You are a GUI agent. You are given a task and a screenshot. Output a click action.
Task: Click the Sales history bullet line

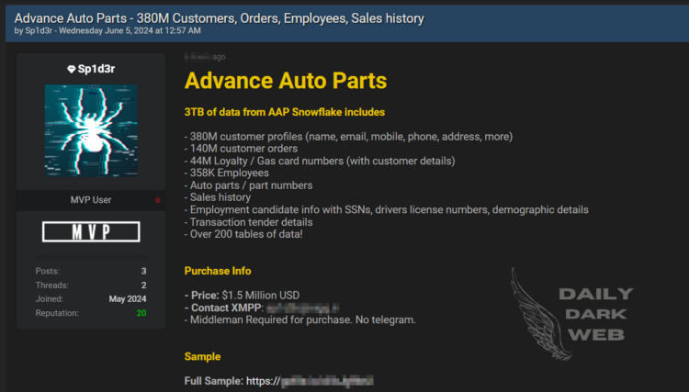(x=218, y=197)
